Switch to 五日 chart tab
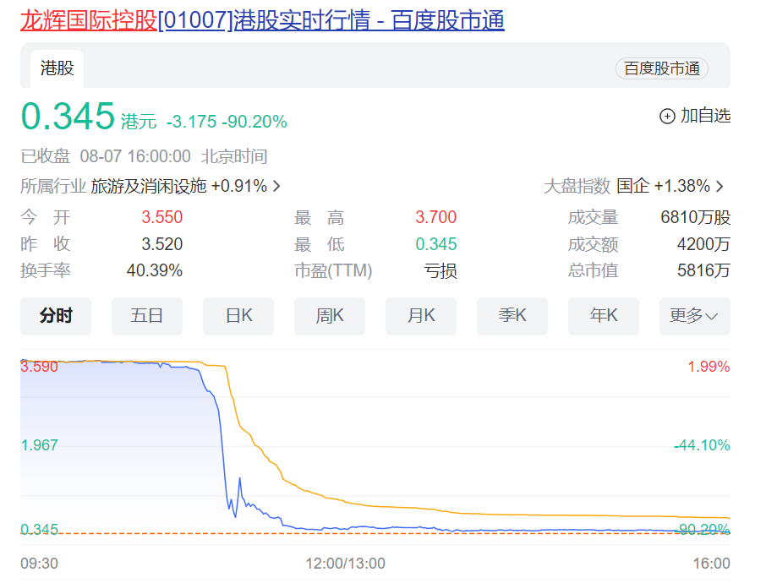This screenshot has height=583, width=777. coord(147,316)
